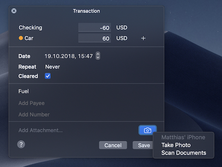The image size is (222, 167).
Task: Open the Repeat Never dropdown
Action: click(52, 67)
